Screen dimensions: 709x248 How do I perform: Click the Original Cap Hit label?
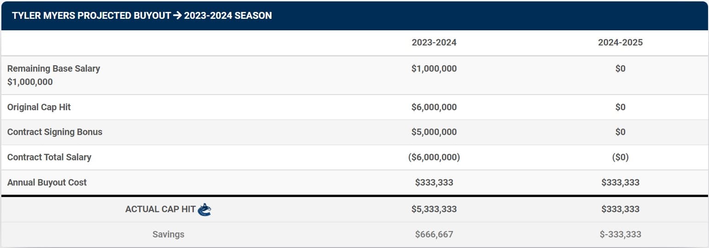(39, 107)
